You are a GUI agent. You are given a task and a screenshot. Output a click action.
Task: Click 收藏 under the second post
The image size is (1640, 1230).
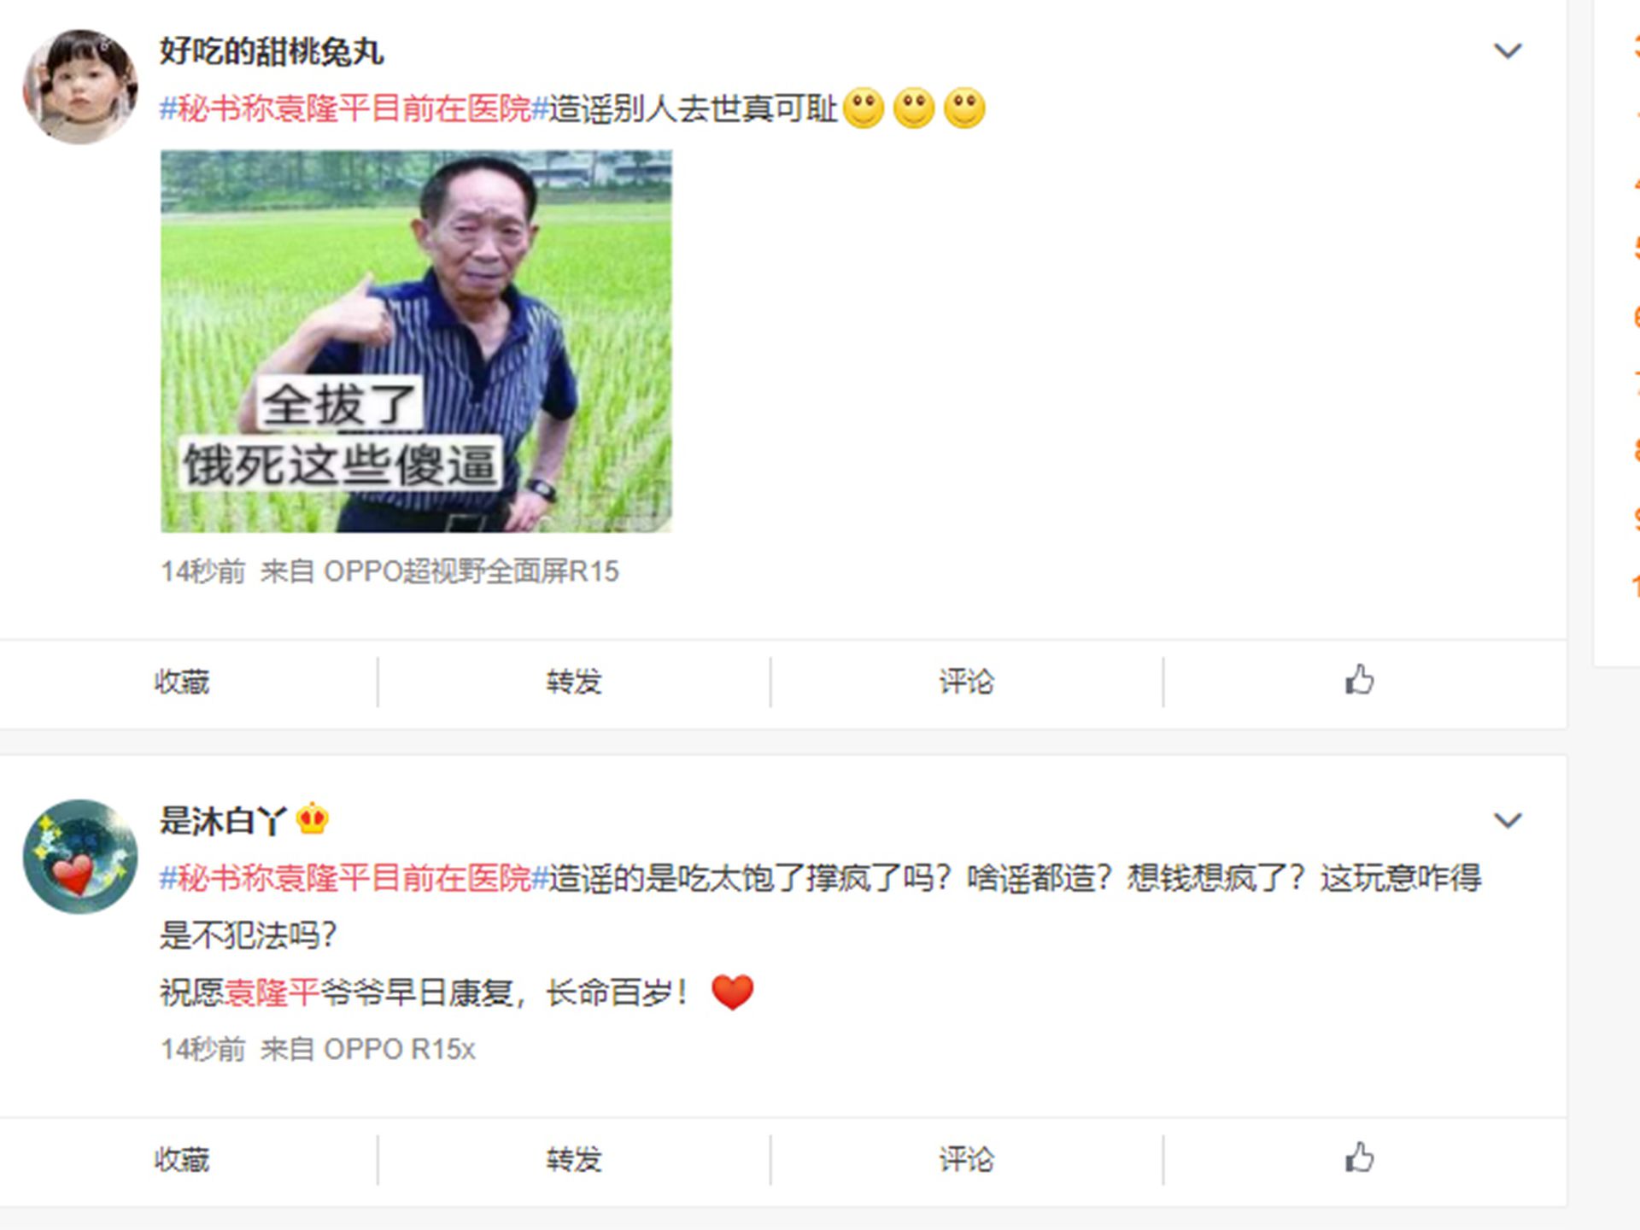point(182,1159)
